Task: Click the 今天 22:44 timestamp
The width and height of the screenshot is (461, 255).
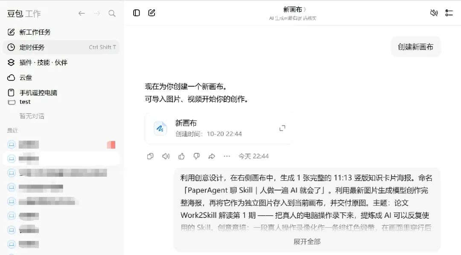Action: [x=254, y=156]
